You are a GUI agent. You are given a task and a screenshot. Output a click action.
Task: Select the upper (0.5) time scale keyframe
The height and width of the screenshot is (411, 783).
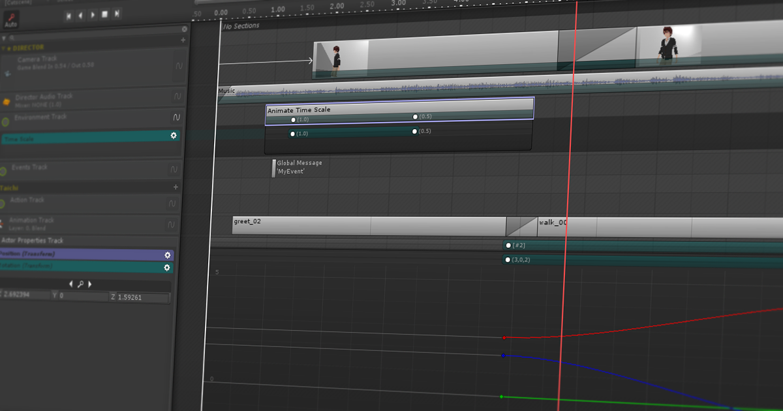(415, 116)
